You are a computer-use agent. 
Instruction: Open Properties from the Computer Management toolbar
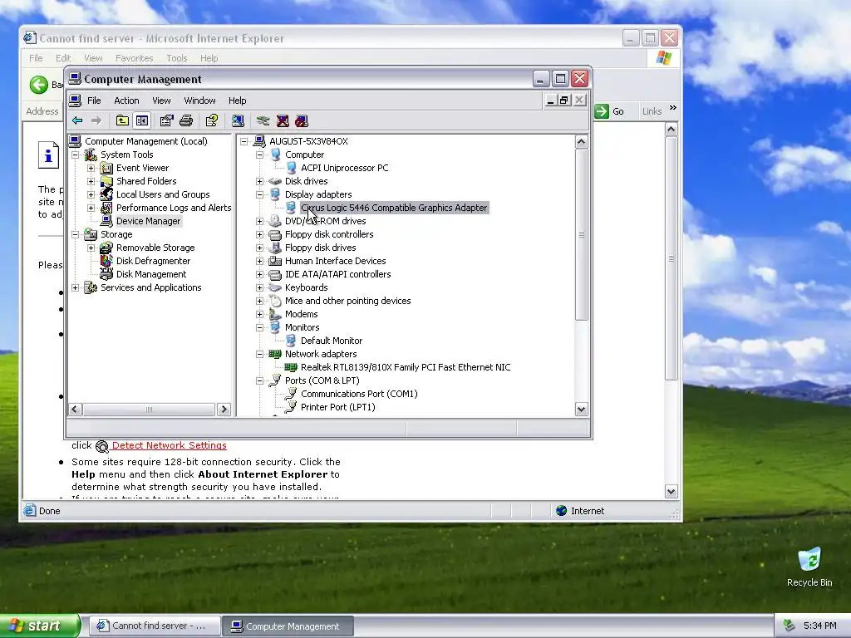(166, 120)
